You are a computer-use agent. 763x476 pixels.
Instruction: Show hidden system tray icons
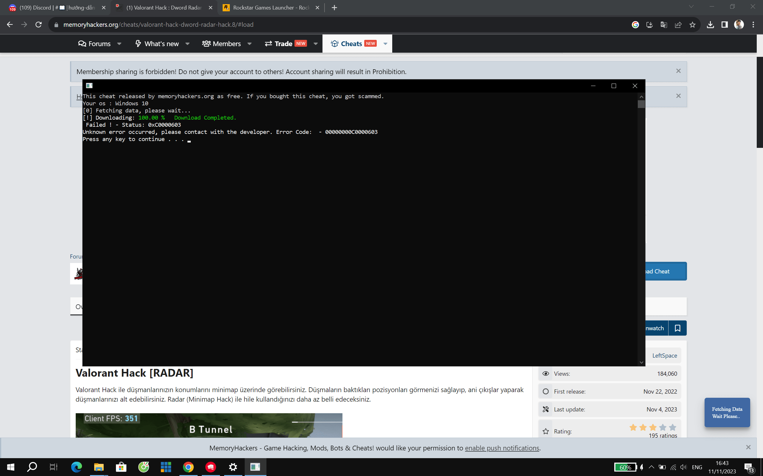coord(652,467)
